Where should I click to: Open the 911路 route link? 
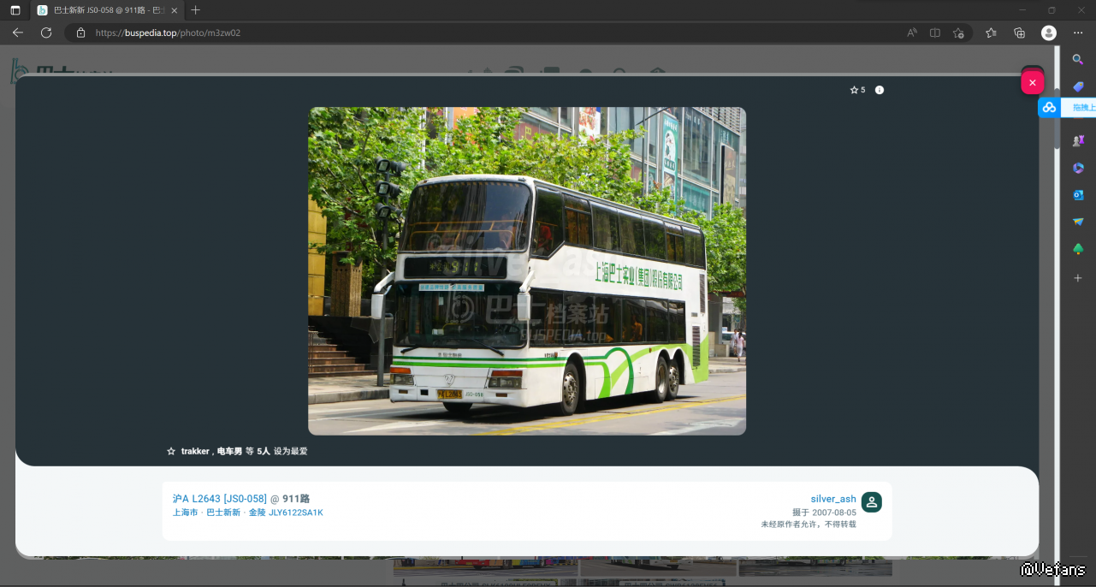tap(296, 499)
